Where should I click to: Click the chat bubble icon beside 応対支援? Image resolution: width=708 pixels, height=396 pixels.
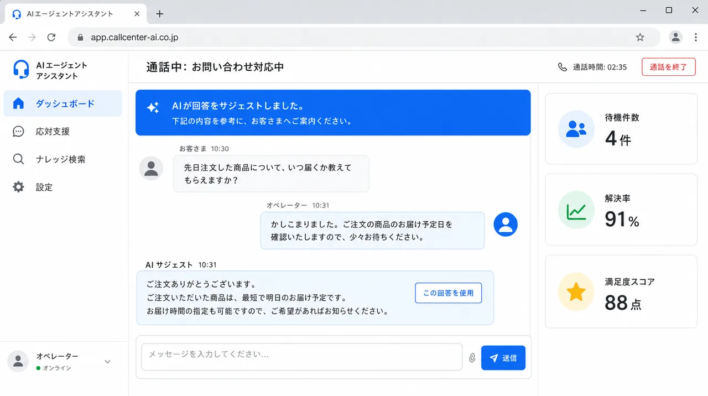tap(18, 132)
